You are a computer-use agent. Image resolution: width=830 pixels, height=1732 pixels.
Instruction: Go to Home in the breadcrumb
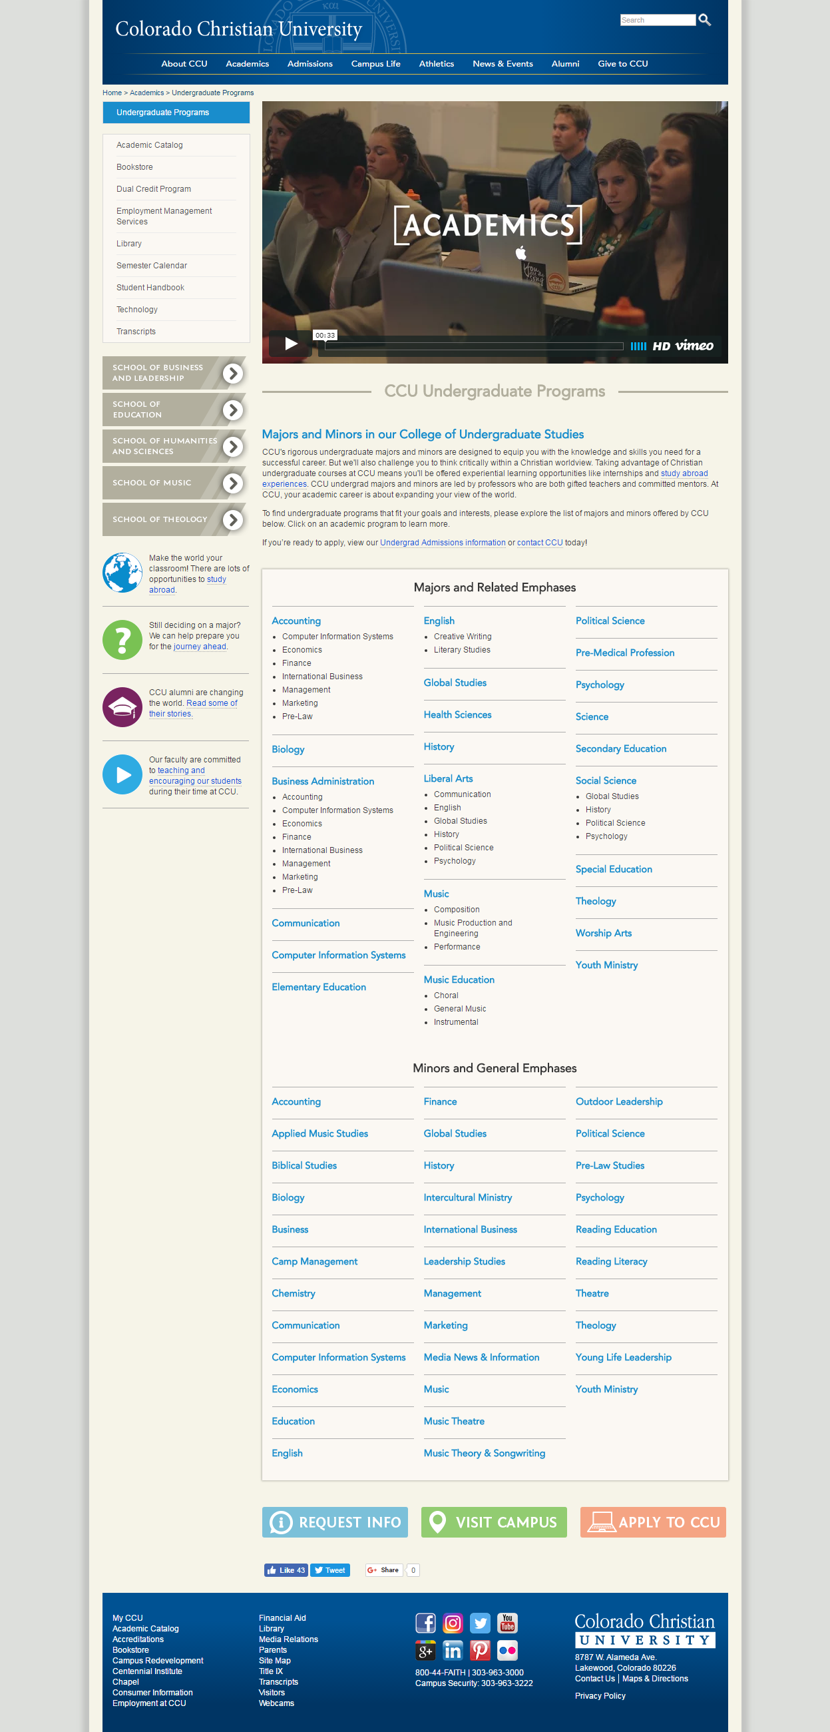pos(112,93)
